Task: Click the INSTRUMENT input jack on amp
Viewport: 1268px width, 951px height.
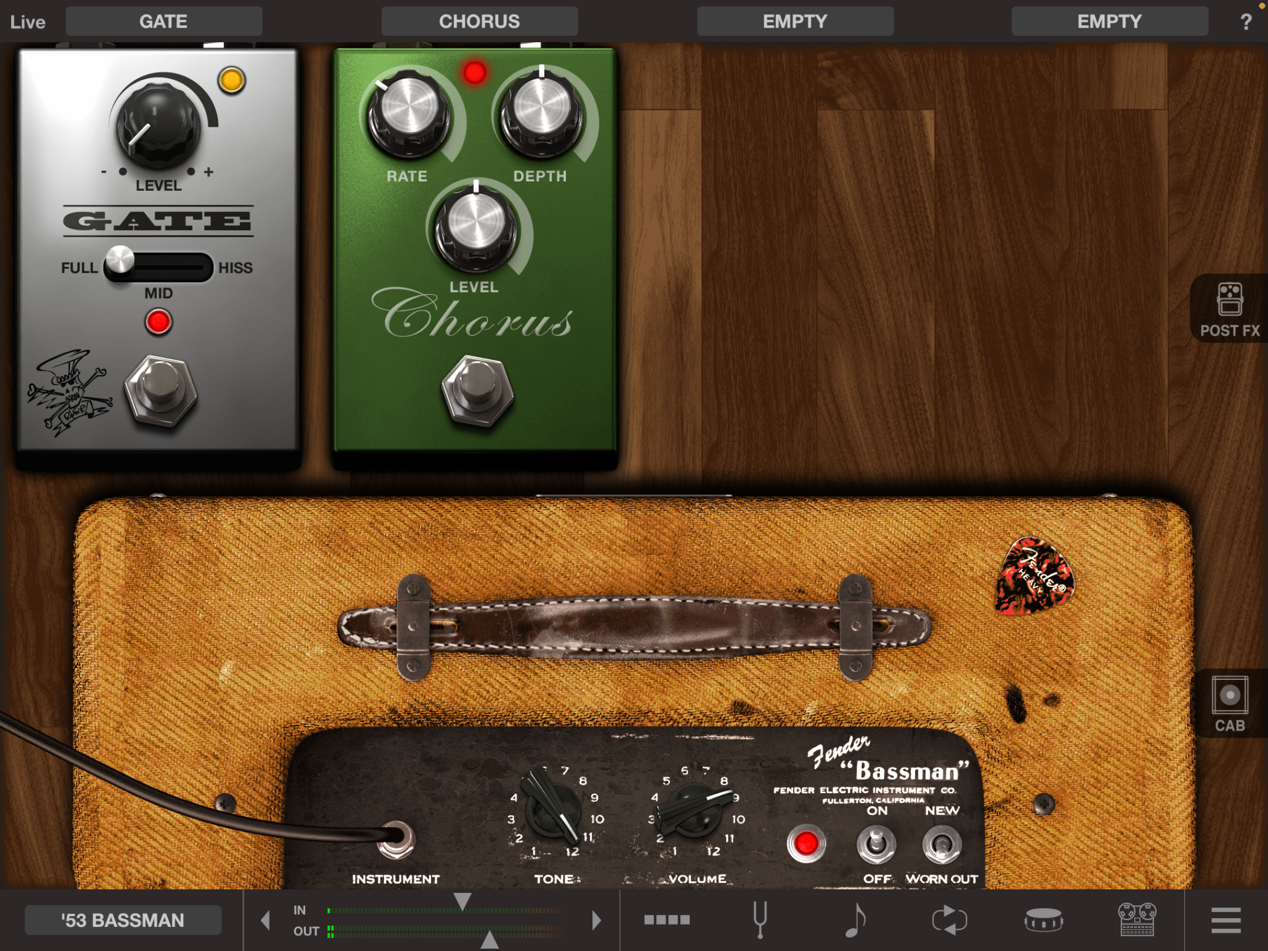Action: click(x=397, y=839)
